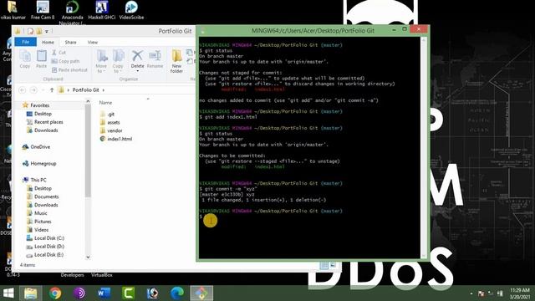The width and height of the screenshot is (535, 301).
Task: Expand the chevron after PortFolio Git breadcrumb
Action: point(104,90)
